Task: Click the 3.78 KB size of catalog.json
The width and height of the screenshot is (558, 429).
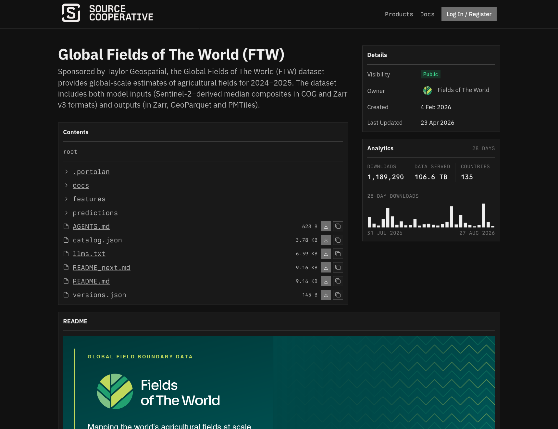Action: [x=306, y=240]
